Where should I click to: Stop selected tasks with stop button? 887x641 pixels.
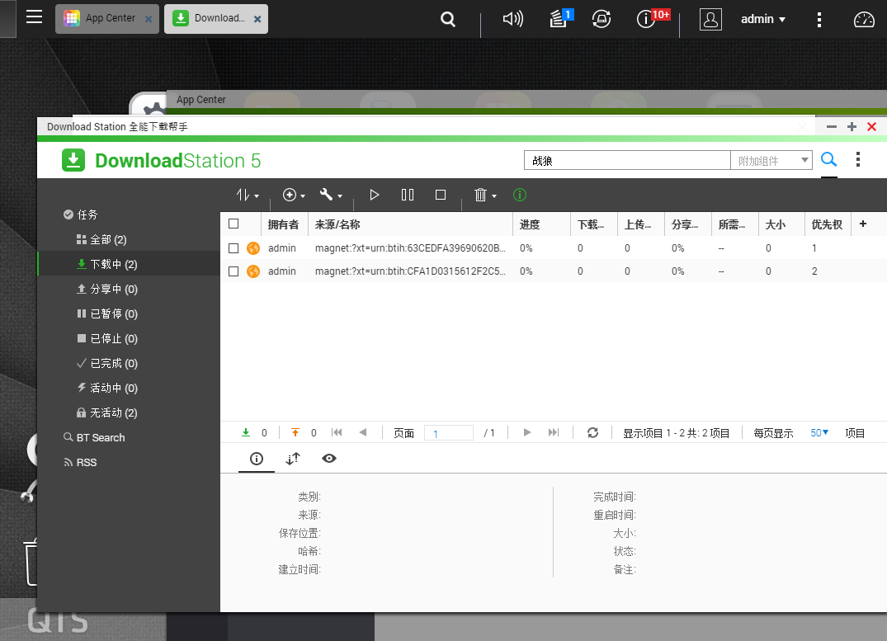tap(441, 196)
